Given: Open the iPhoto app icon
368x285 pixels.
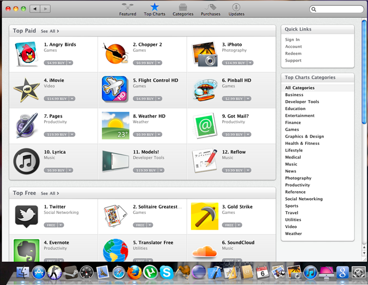Looking at the screenshot, I should tap(204, 54).
